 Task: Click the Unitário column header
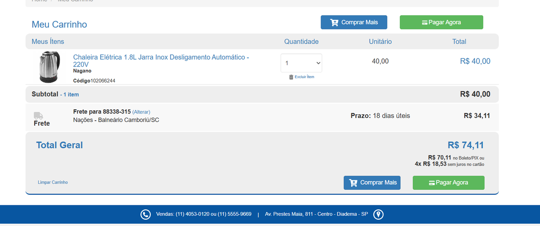point(380,42)
